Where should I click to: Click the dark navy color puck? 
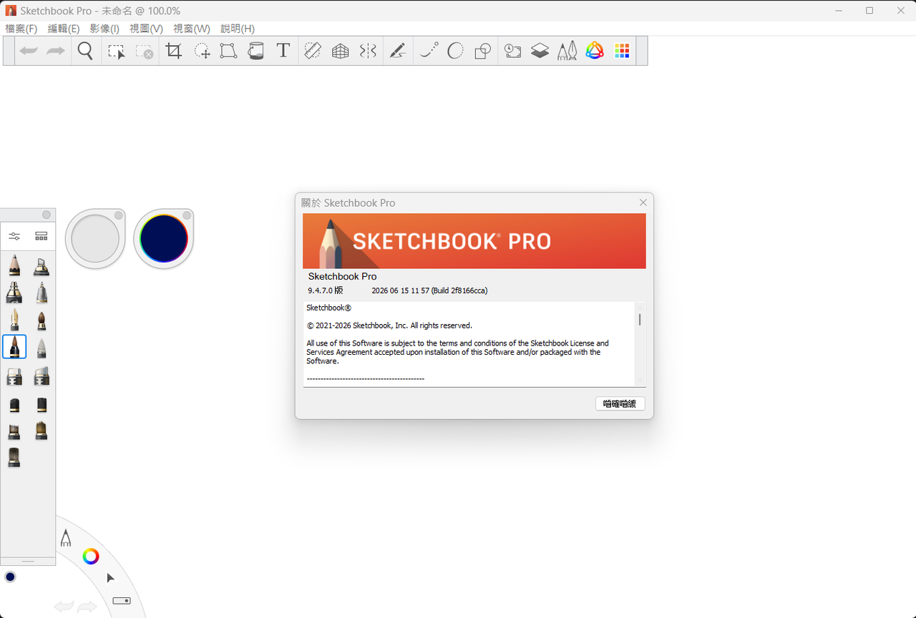(x=164, y=238)
